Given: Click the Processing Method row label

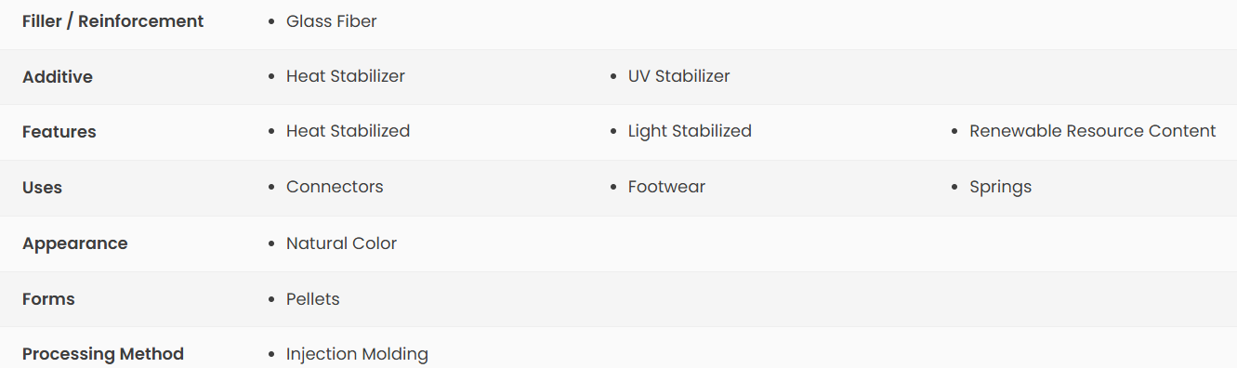Looking at the screenshot, I should pyautogui.click(x=103, y=354).
